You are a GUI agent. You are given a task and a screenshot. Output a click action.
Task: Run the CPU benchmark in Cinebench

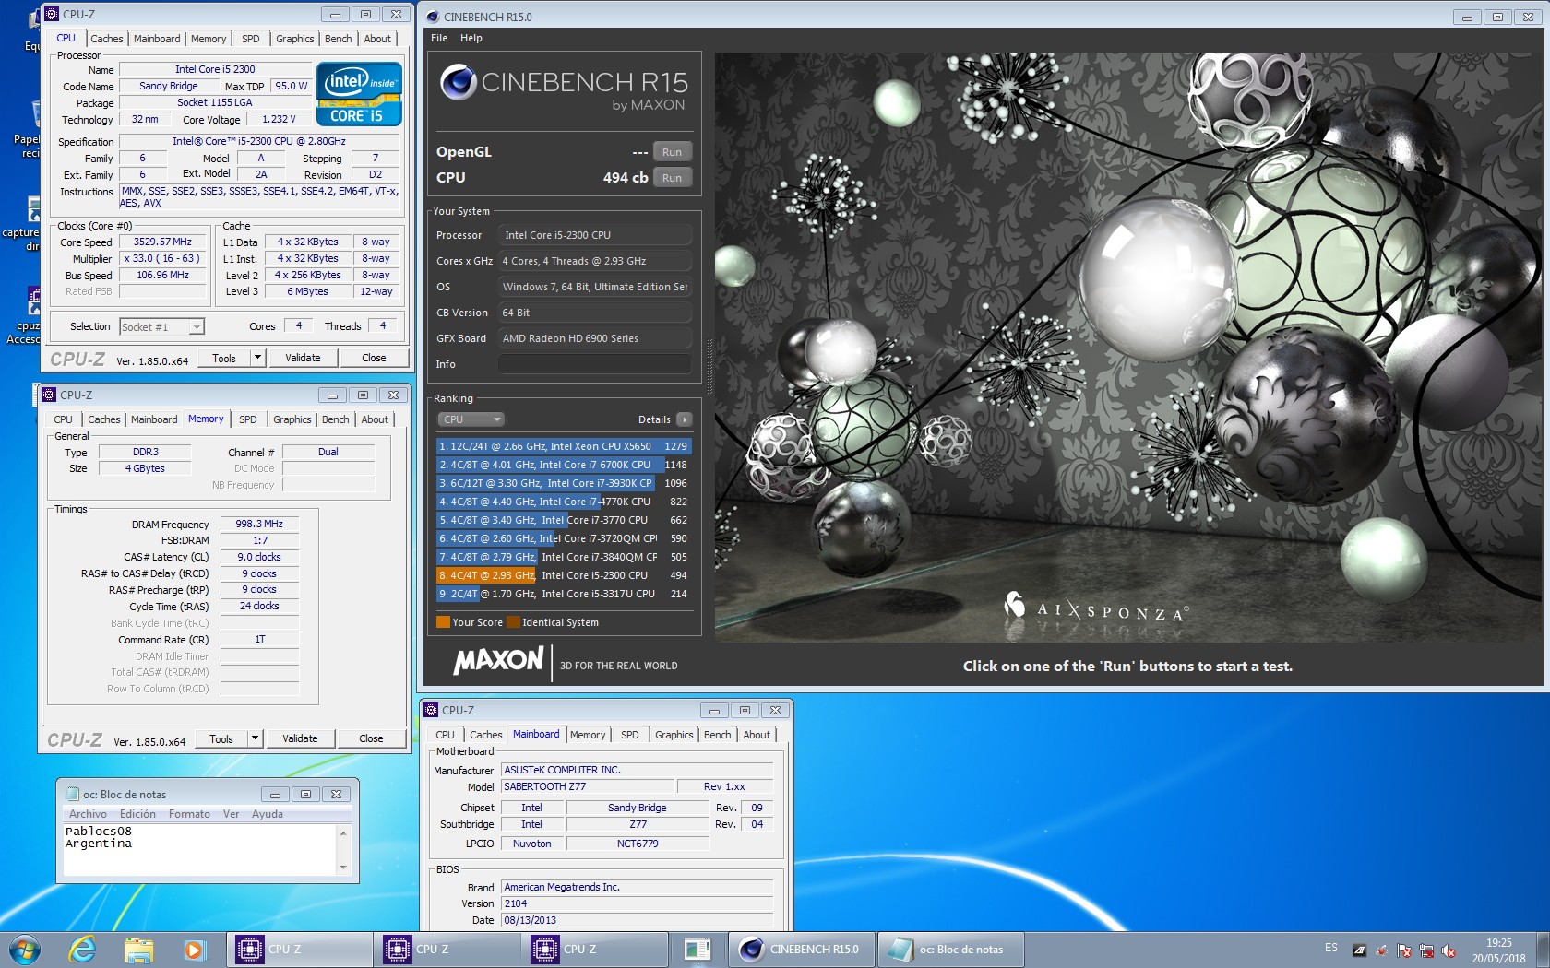672,178
